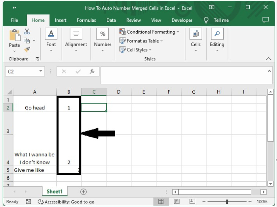277x207 pixels.
Task: Switch to Page Layout view
Action: pos(176,201)
